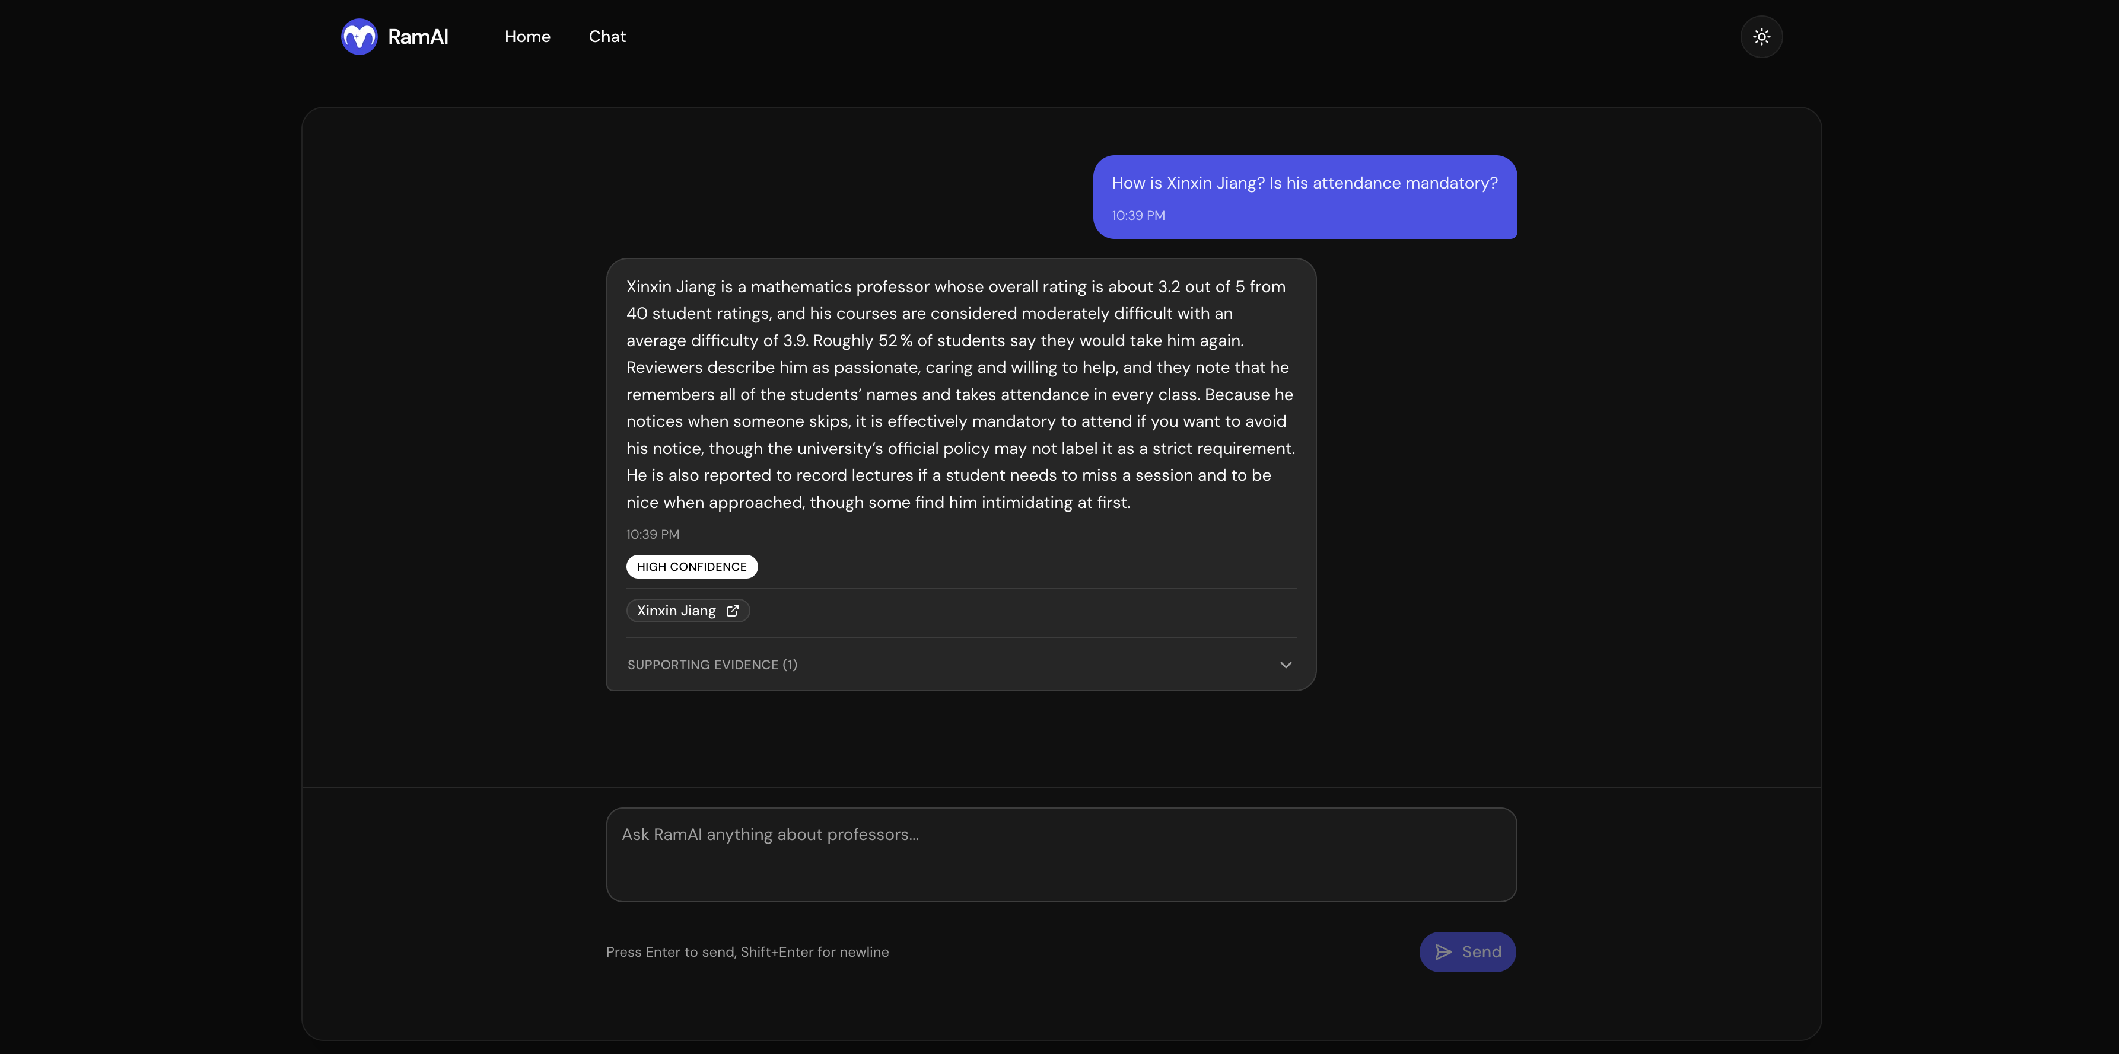Click the AI response paragraph text
Image resolution: width=2119 pixels, height=1054 pixels.
[x=960, y=395]
